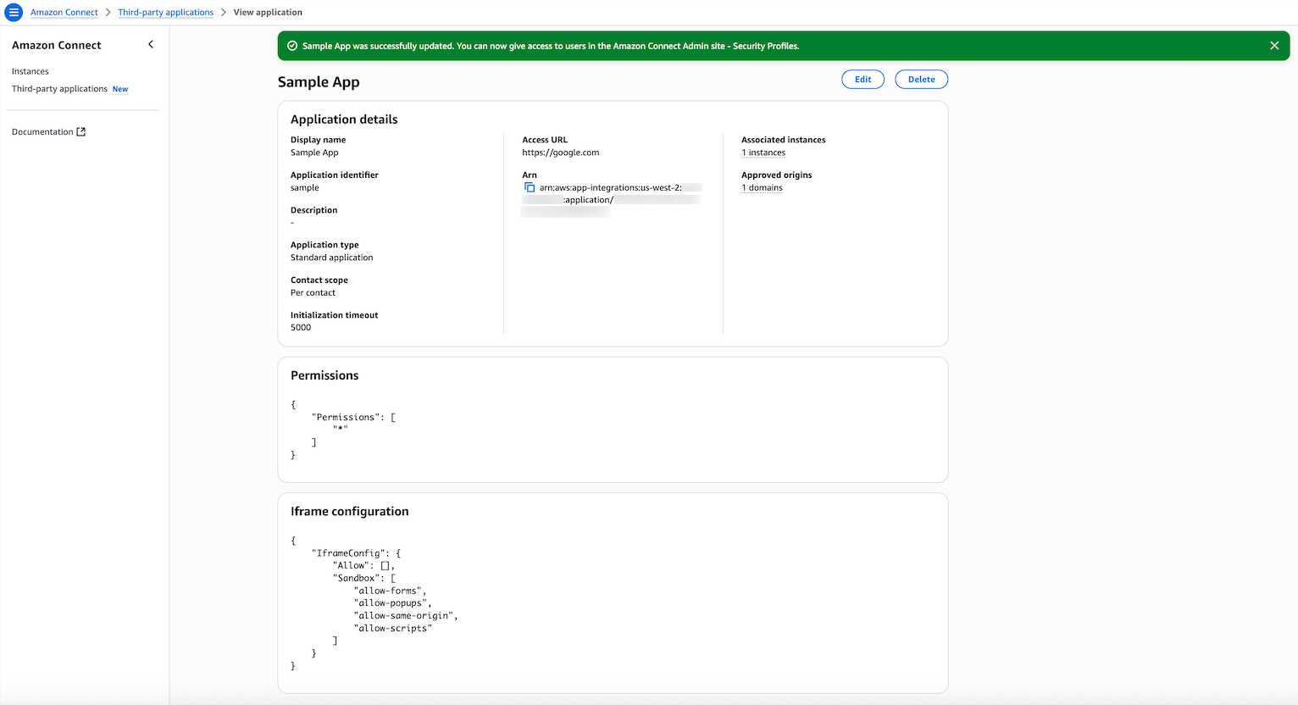This screenshot has width=1298, height=705.
Task: Select Instances in the sidebar
Action: point(30,71)
